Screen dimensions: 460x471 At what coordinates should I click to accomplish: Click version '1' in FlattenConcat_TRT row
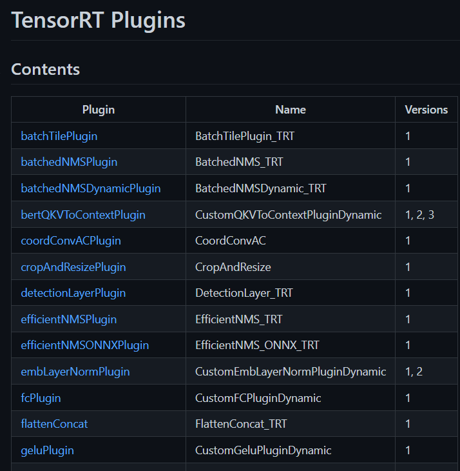point(408,424)
